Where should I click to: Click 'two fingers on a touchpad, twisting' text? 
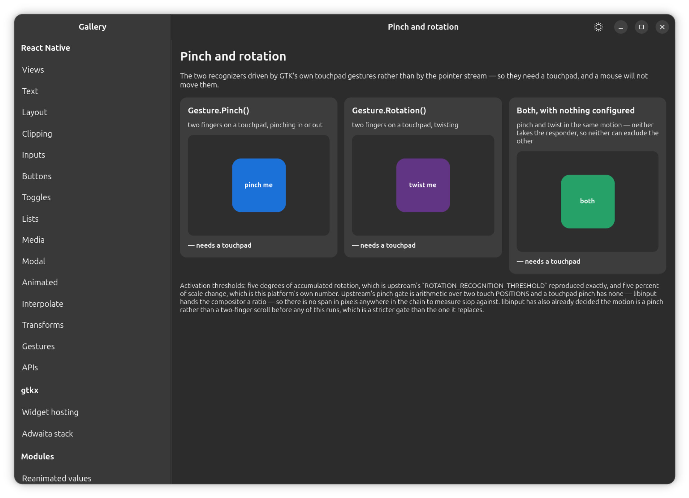click(405, 125)
